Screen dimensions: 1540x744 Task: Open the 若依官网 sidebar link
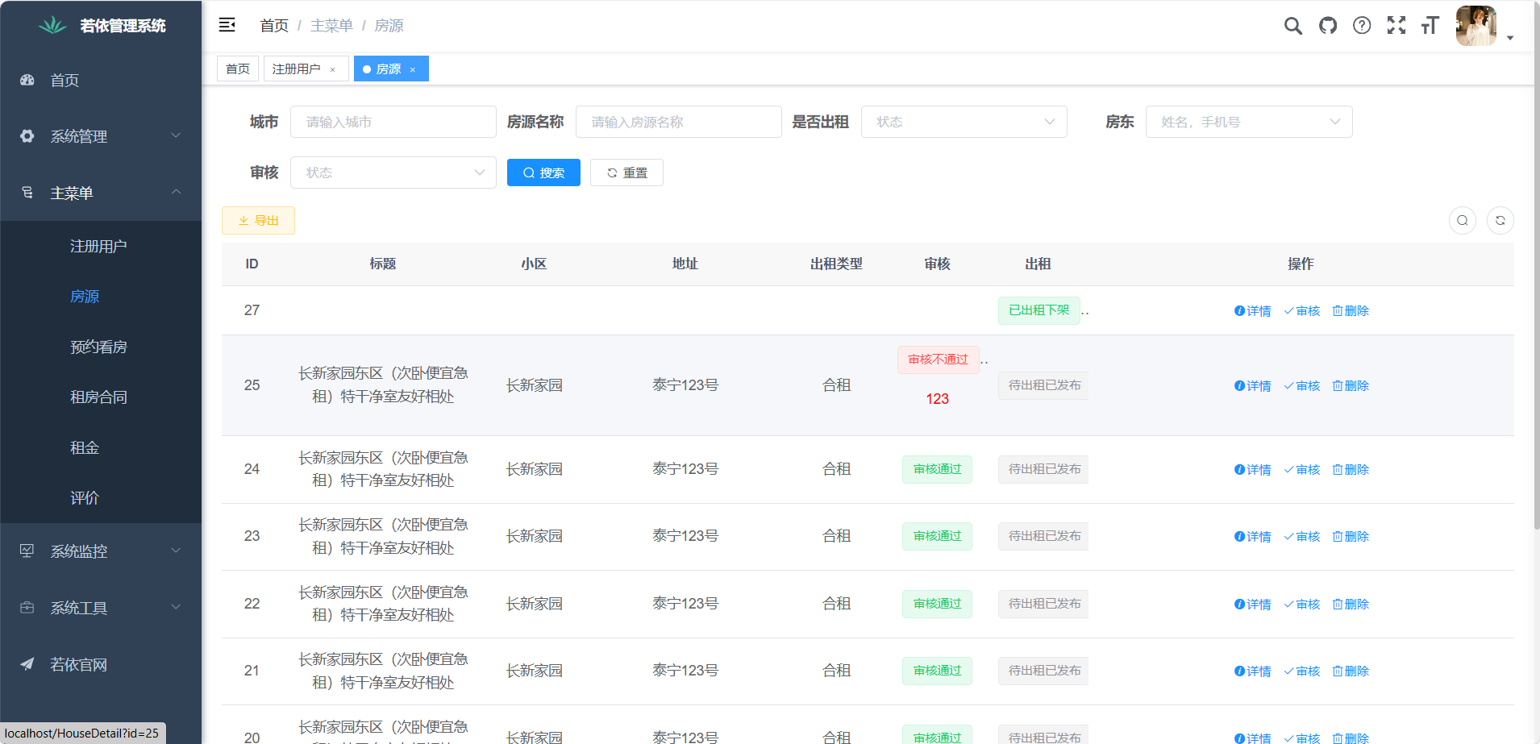pos(101,664)
